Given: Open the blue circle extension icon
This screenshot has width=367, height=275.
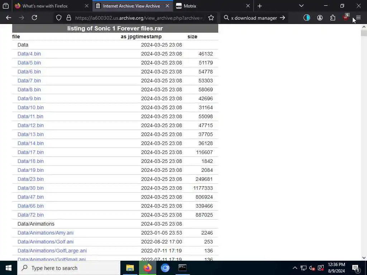Looking at the screenshot, I should pyautogui.click(x=307, y=18).
